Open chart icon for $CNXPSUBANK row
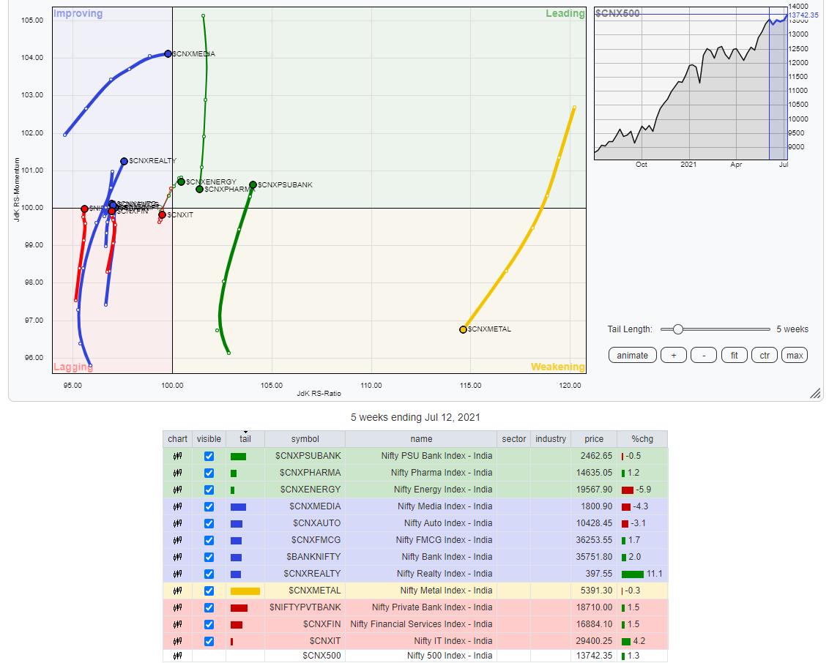The image size is (829, 663). (x=177, y=456)
